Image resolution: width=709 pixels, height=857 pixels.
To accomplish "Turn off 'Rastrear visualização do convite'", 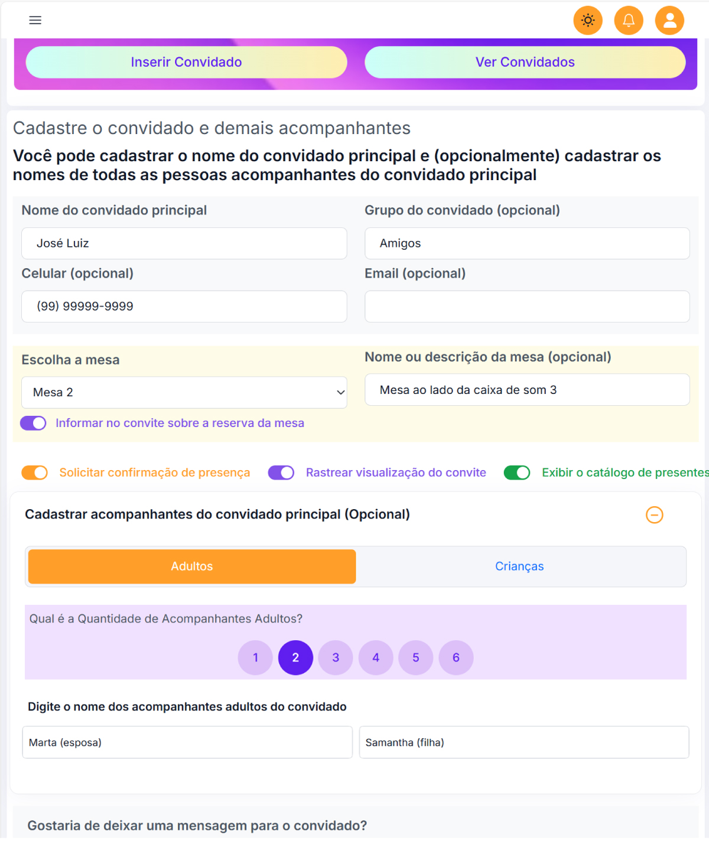I will pos(281,473).
